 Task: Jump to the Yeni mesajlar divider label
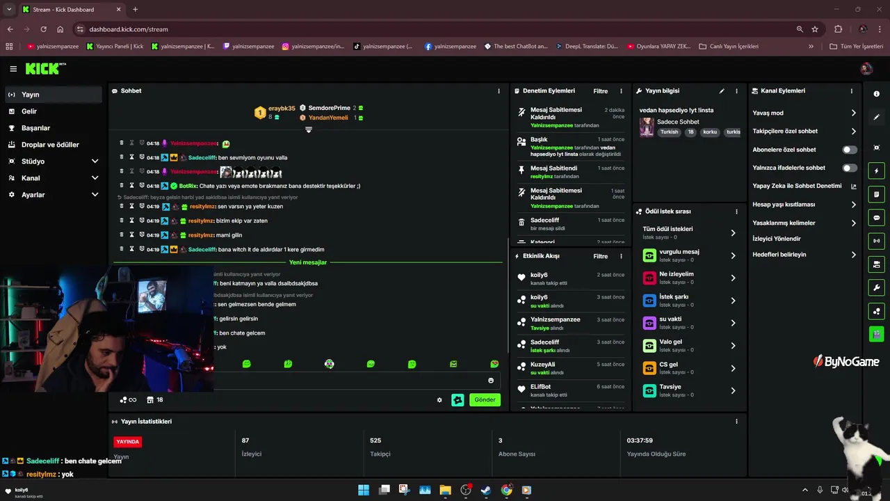pyautogui.click(x=308, y=262)
